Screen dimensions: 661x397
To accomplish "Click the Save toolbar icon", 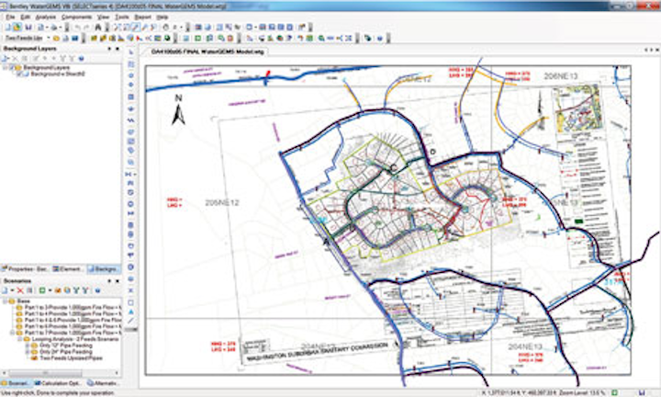I will click(28, 27).
